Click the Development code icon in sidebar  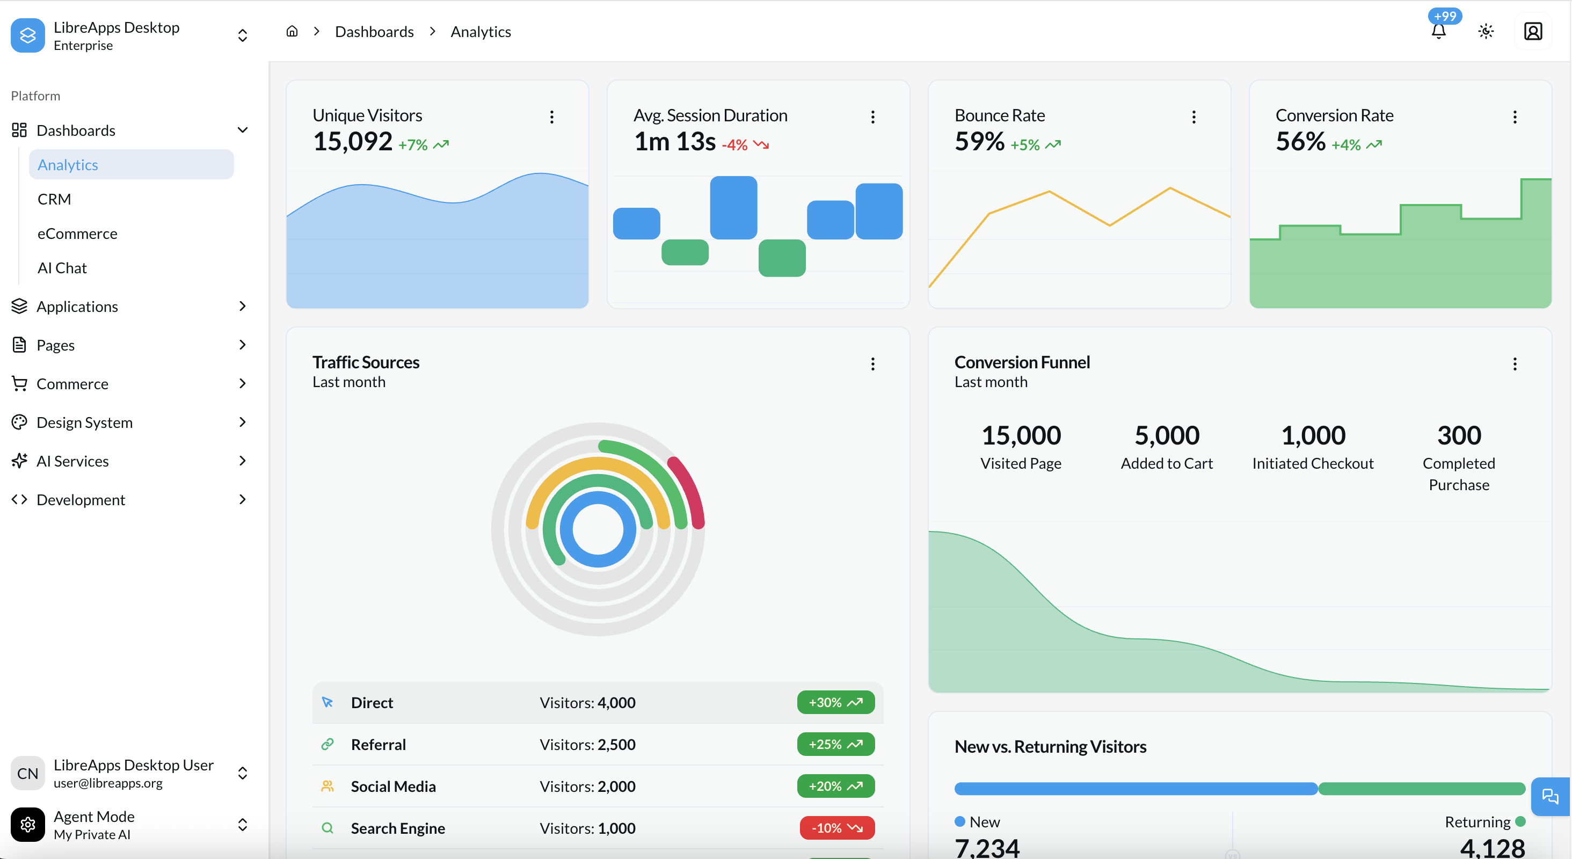pos(19,499)
